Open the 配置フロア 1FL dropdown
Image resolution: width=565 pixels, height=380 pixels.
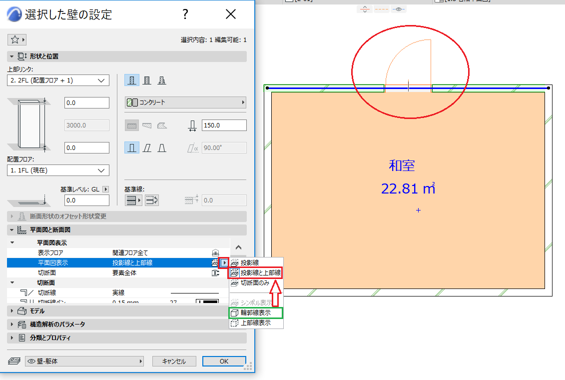coord(58,170)
